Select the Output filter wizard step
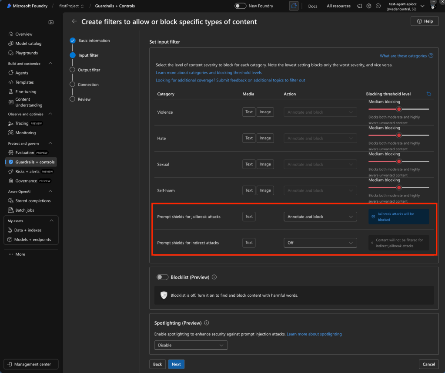 89,70
